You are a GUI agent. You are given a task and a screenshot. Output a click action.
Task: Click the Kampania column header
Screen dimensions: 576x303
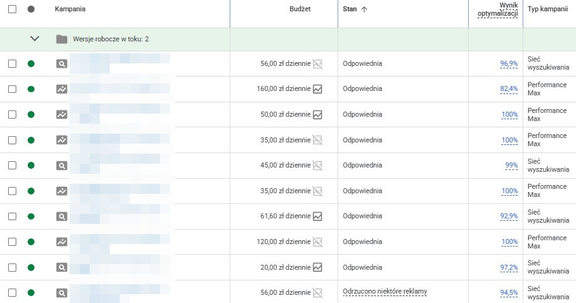click(x=70, y=9)
